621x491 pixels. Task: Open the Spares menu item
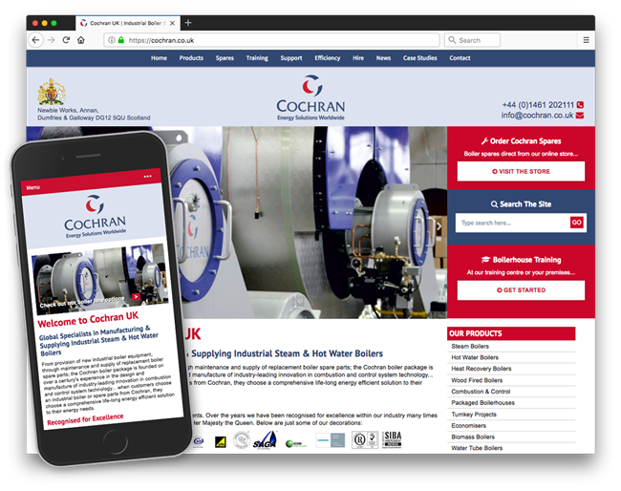click(x=225, y=58)
